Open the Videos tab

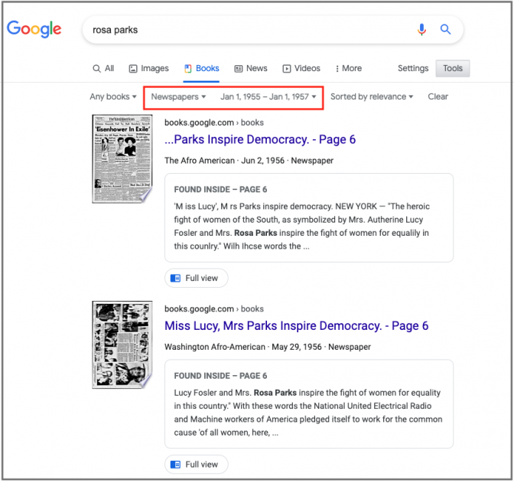(x=301, y=68)
